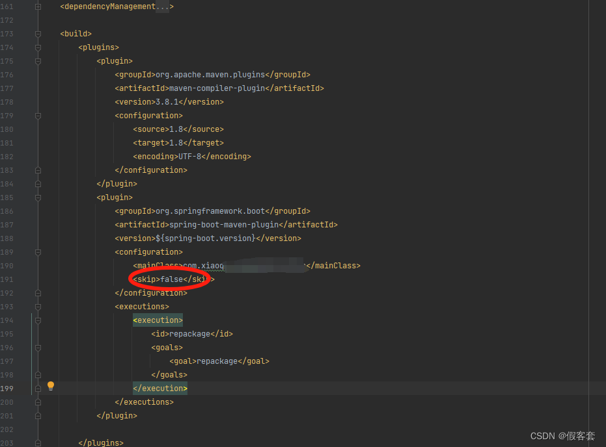Image resolution: width=606 pixels, height=447 pixels.
Task: Expand the collapsed dependencyManagement block on line 161
Action: point(37,6)
